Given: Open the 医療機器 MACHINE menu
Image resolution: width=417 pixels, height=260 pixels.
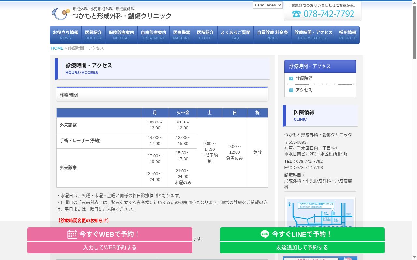Looking at the screenshot, I should point(181,35).
